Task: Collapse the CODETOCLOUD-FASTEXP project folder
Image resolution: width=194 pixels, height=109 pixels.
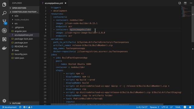Action: [x=24, y=12]
